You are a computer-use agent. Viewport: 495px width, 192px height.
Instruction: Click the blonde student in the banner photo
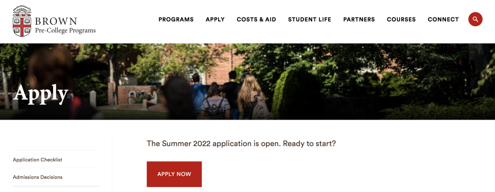250,94
